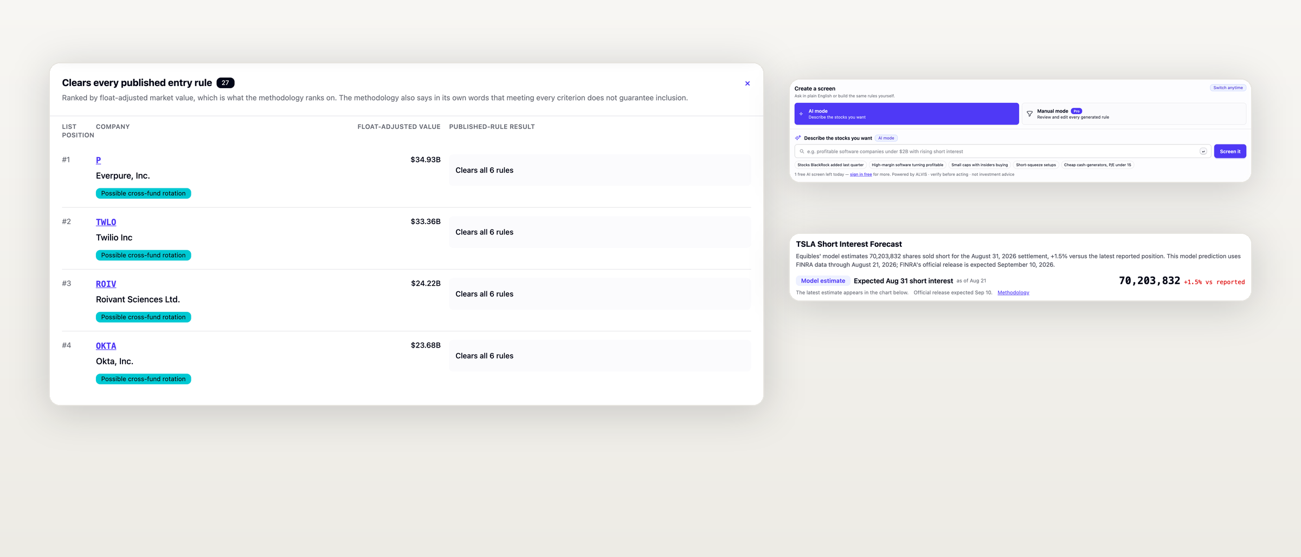Viewport: 1301px width, 557px height.
Task: Click the Create a screen heading
Action: 815,89
